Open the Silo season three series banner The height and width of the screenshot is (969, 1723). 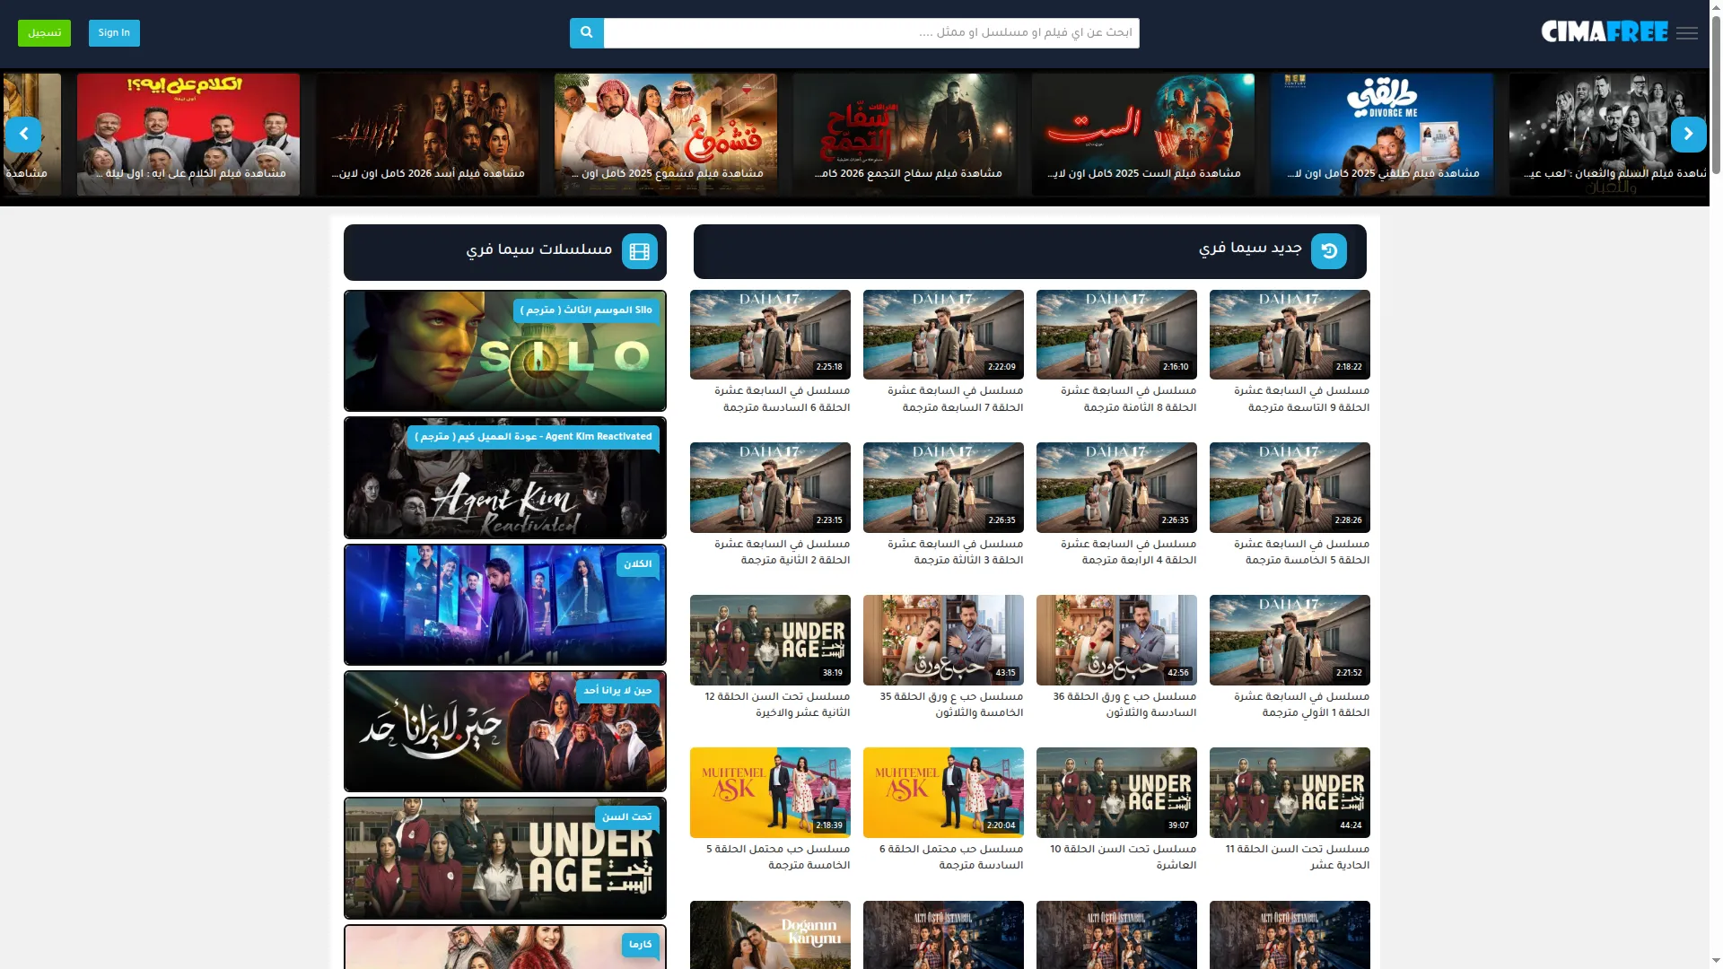click(505, 351)
